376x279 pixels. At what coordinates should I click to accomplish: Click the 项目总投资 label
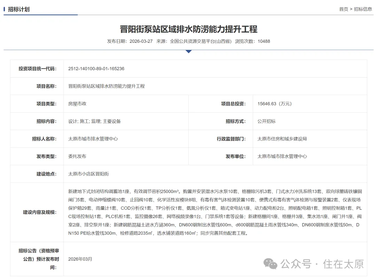point(233,104)
